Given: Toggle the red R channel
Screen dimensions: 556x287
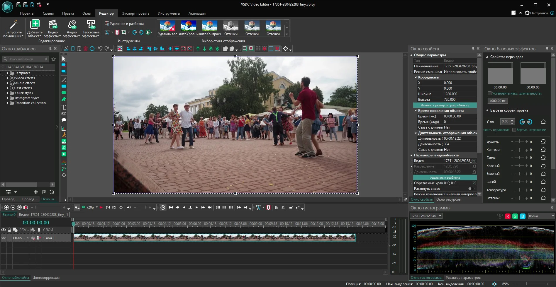Looking at the screenshot, I should [508, 216].
